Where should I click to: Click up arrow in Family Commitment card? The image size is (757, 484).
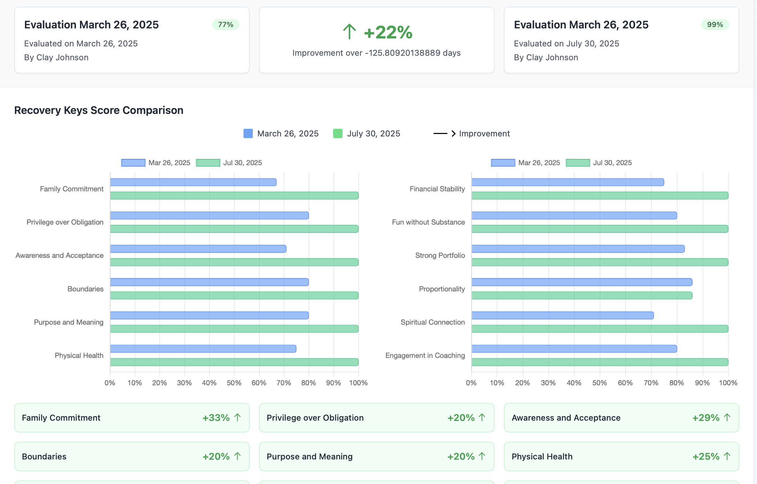point(238,418)
